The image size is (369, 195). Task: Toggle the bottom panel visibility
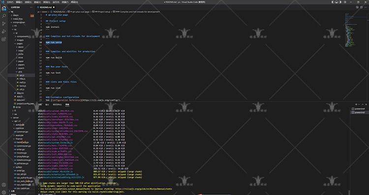tap(337, 2)
